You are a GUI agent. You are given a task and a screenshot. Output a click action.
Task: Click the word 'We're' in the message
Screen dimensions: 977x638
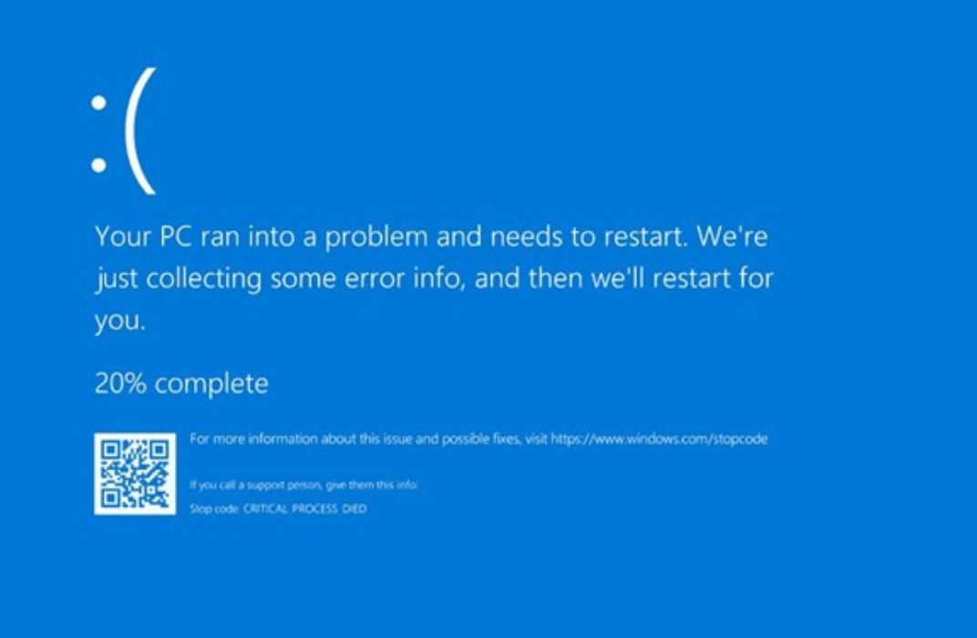coord(732,235)
